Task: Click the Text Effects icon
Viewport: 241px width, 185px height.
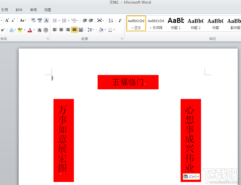Action: (x=12, y=30)
